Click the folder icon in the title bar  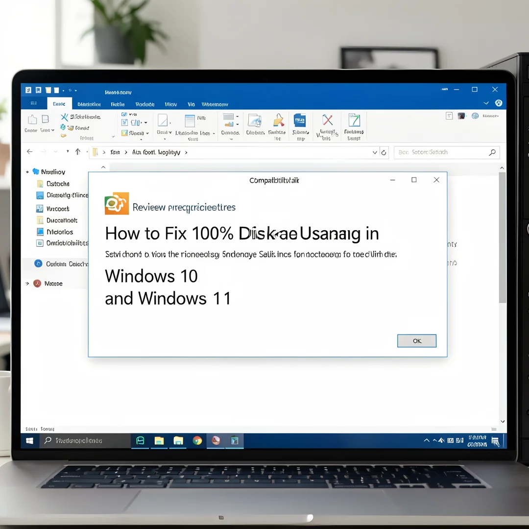point(48,90)
